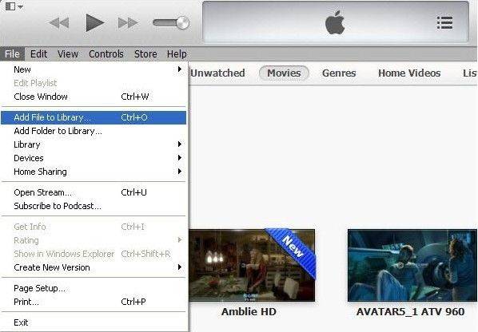This screenshot has width=478, height=332.
Task: Open the File menu
Action: click(12, 53)
